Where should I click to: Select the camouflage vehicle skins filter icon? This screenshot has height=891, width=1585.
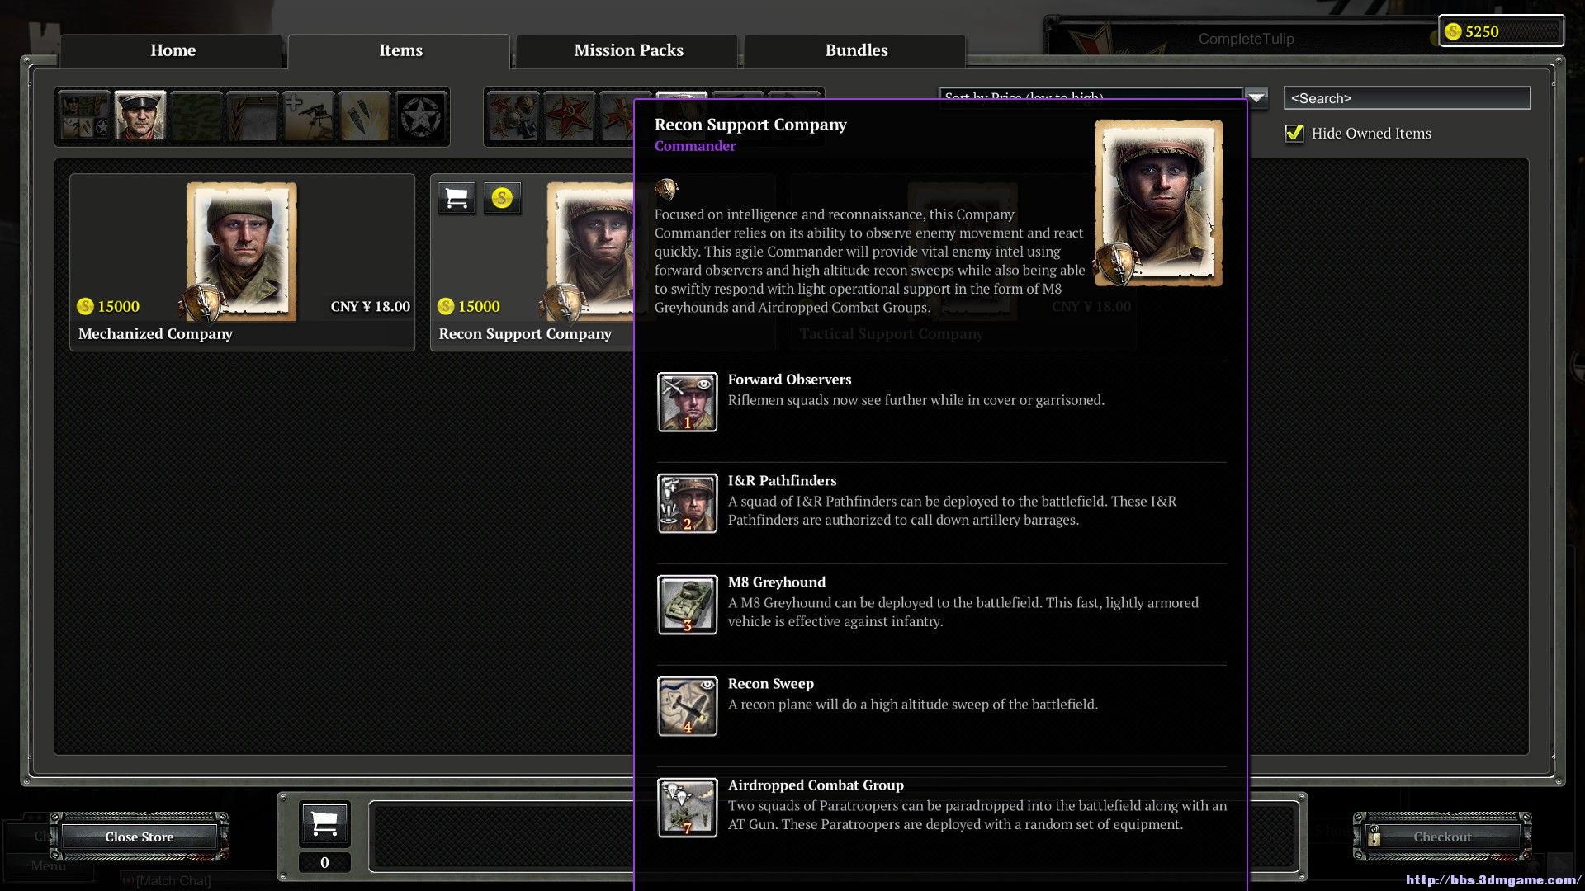click(x=196, y=116)
